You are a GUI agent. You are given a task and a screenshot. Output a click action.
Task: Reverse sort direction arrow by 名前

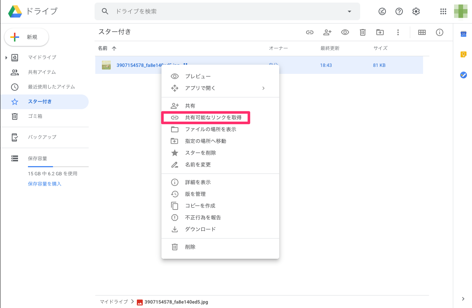pos(114,48)
